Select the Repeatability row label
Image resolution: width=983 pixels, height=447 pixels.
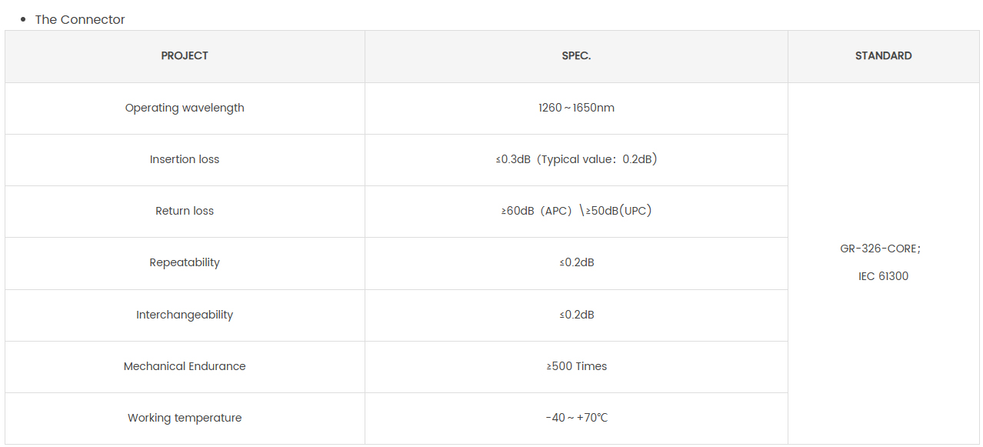[x=185, y=262]
